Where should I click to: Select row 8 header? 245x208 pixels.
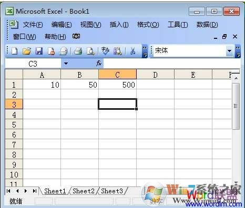tap(14, 154)
